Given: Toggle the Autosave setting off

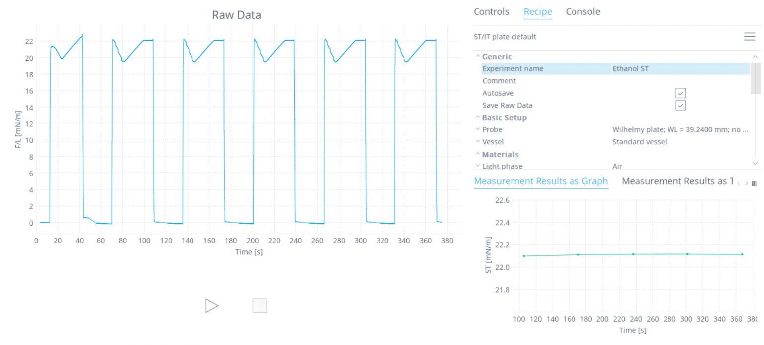Looking at the screenshot, I should 680,93.
